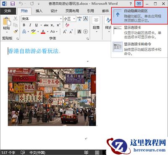Cut selection with scissors icon
Viewport: 168px width, 155px height.
[16, 18]
